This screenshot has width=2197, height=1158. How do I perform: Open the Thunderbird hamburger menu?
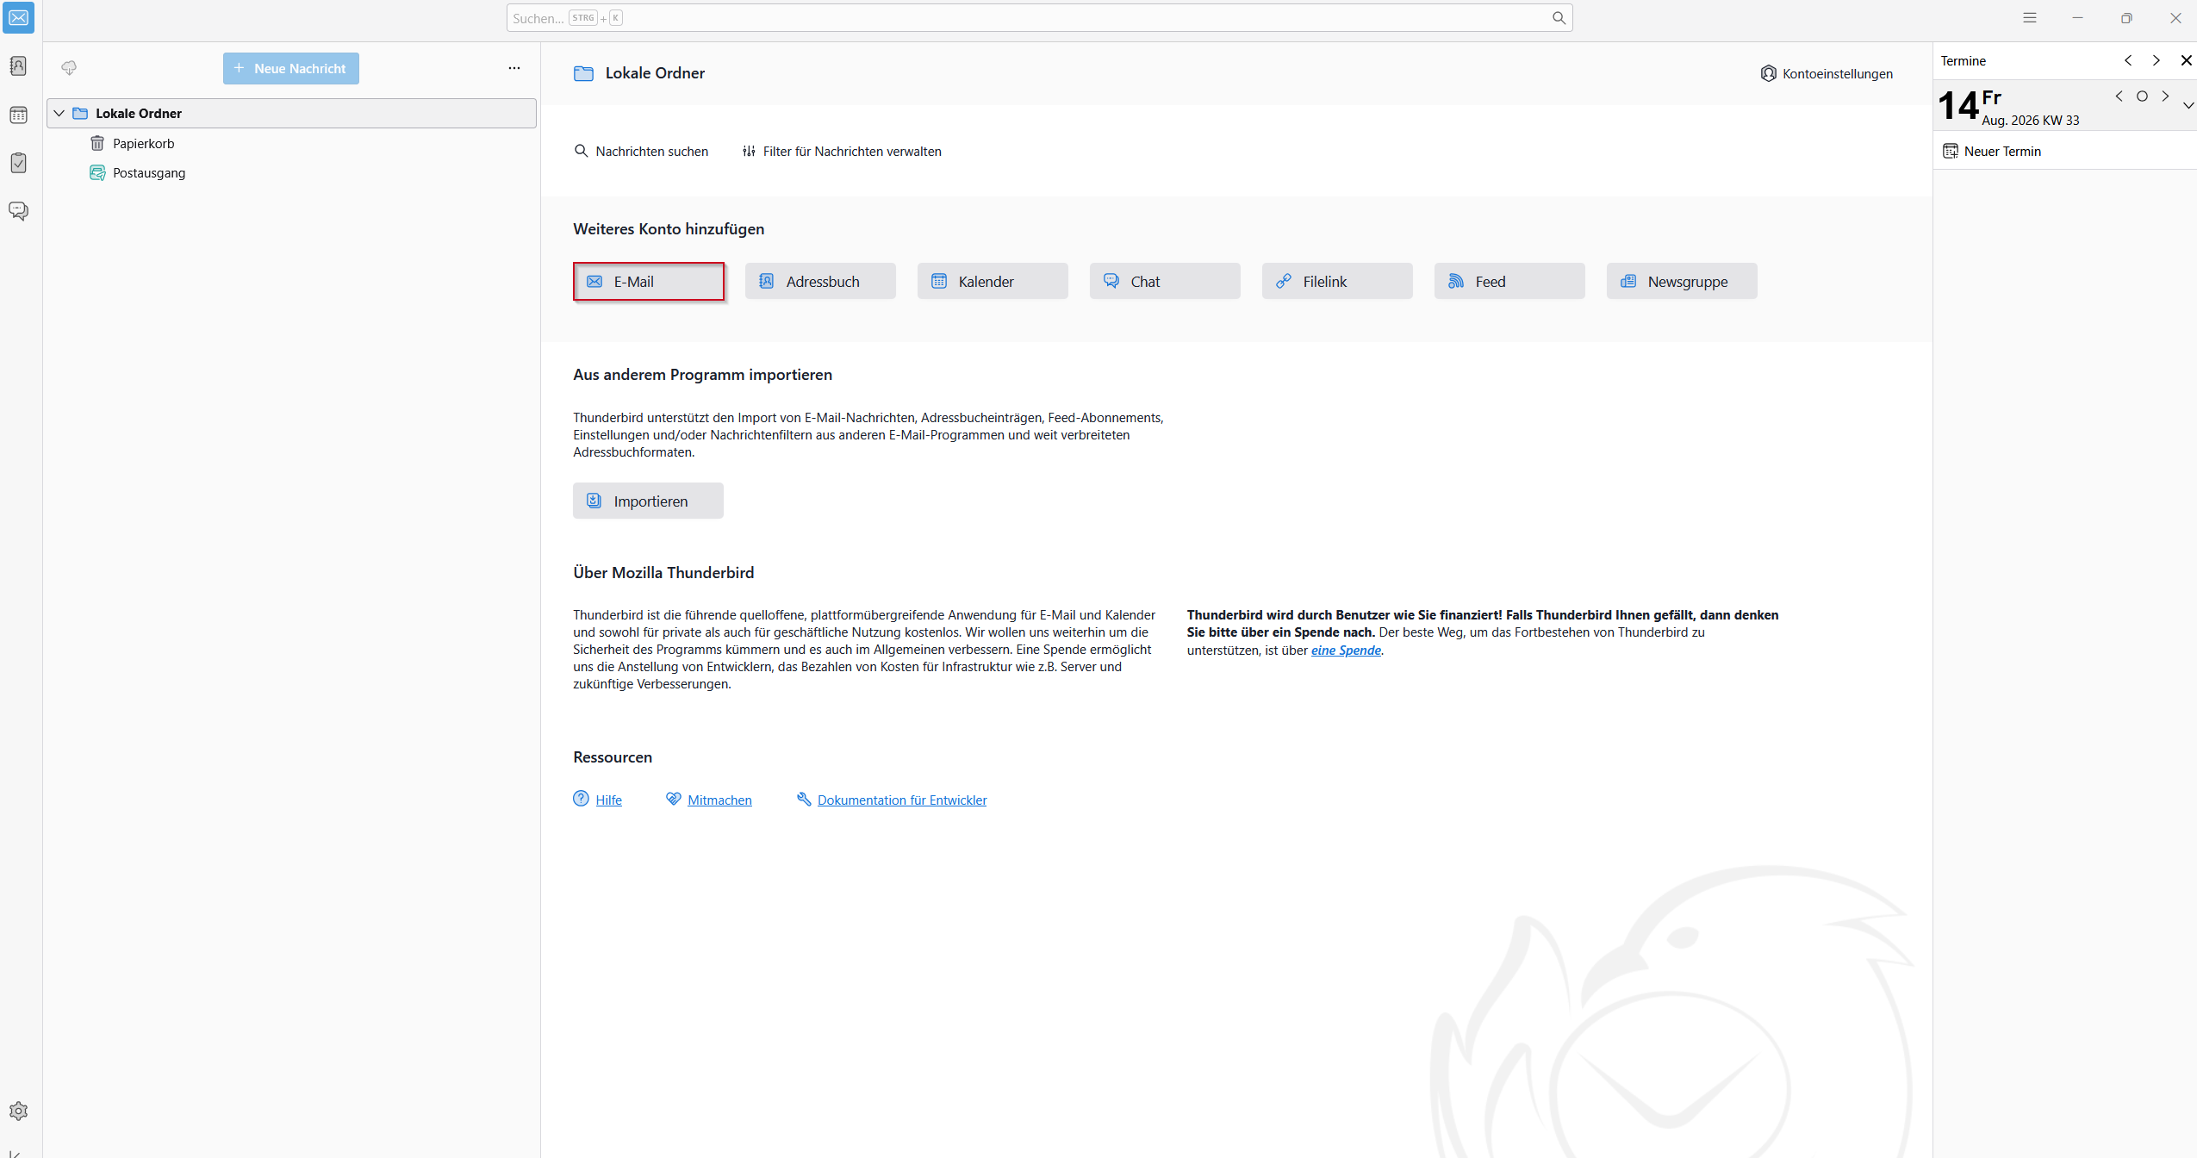click(x=2030, y=18)
